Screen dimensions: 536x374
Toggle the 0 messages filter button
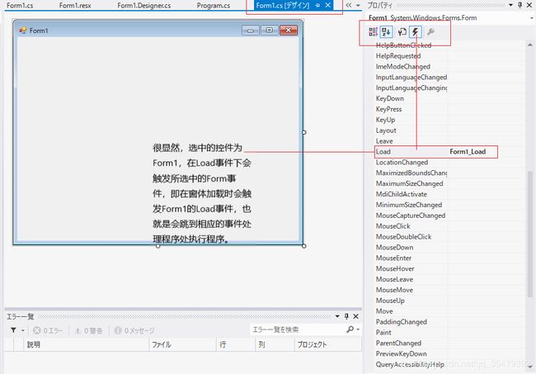click(x=134, y=330)
